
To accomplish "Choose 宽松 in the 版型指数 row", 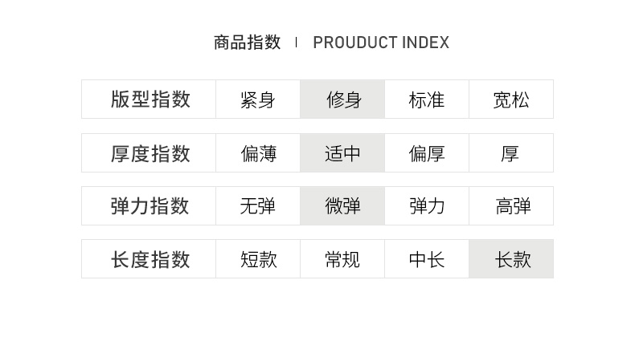I will pyautogui.click(x=511, y=100).
